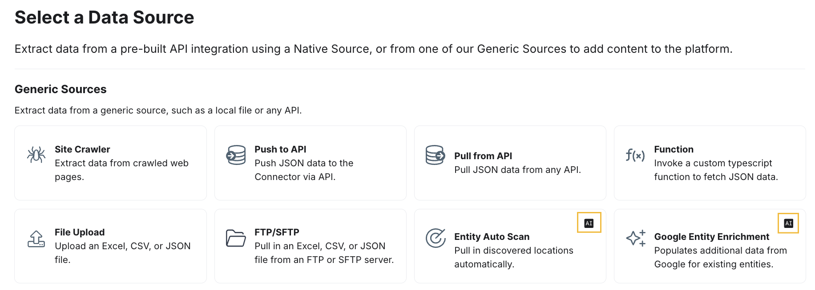Open the Pull from API source title
815x290 pixels.
[x=483, y=156]
